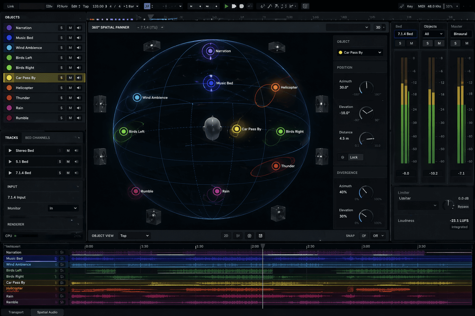
Task: Switch the spatial panner to 2D view
Action: pos(226,235)
